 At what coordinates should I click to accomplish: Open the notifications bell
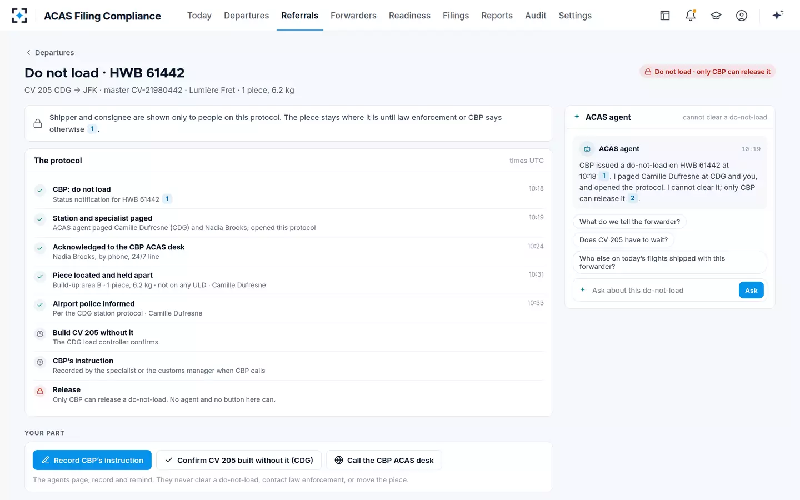click(x=691, y=16)
